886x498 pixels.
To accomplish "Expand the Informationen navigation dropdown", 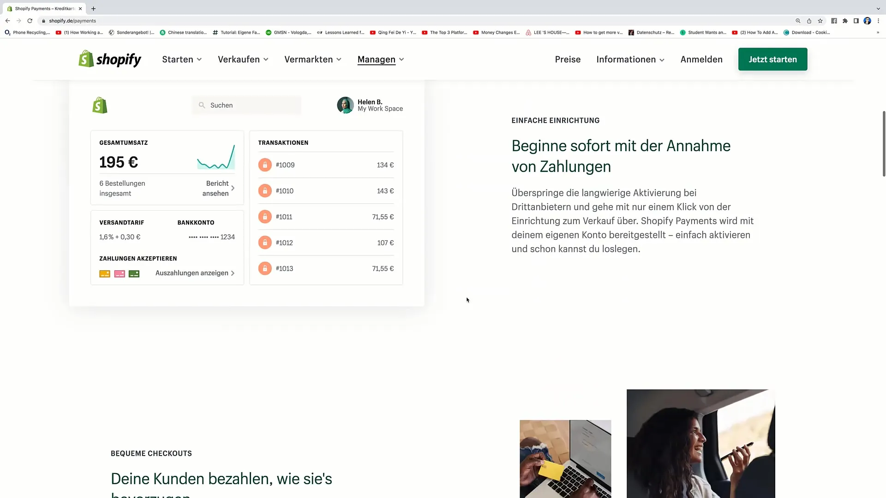I will [630, 59].
